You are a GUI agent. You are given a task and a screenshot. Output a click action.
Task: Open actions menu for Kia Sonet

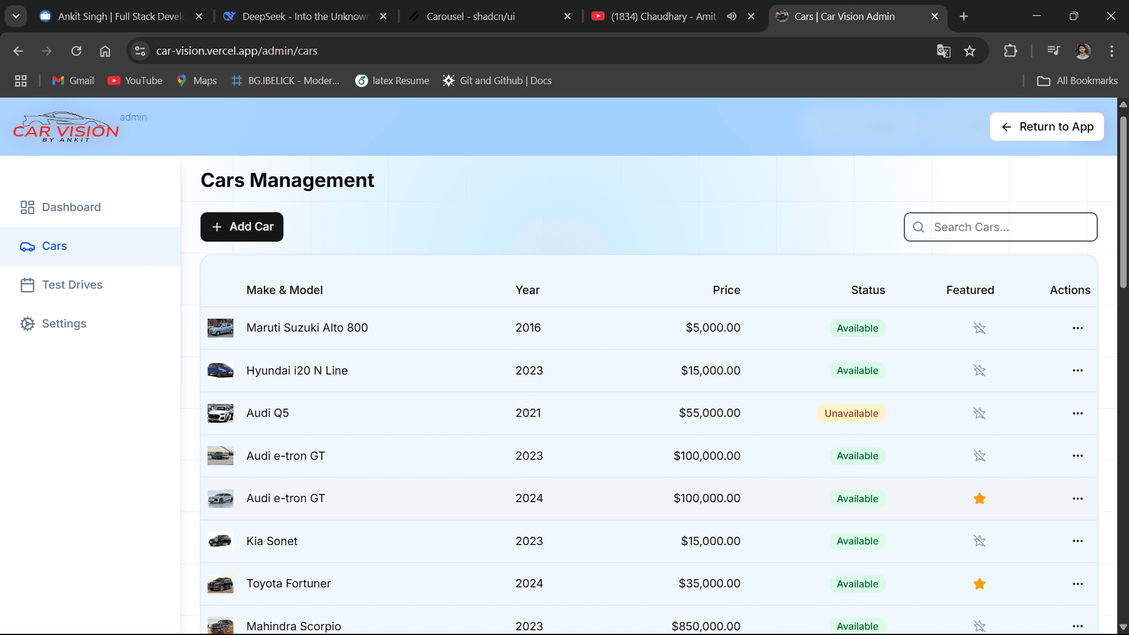pos(1077,541)
